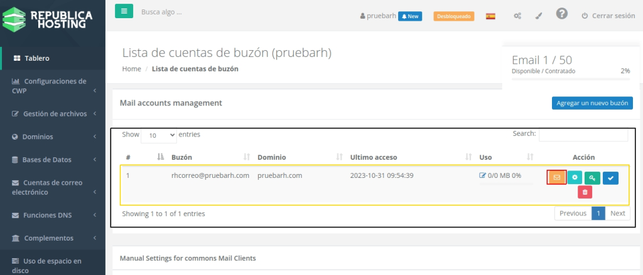Select the Spanish flag language icon
Image resolution: width=643 pixels, height=275 pixels.
tap(490, 16)
